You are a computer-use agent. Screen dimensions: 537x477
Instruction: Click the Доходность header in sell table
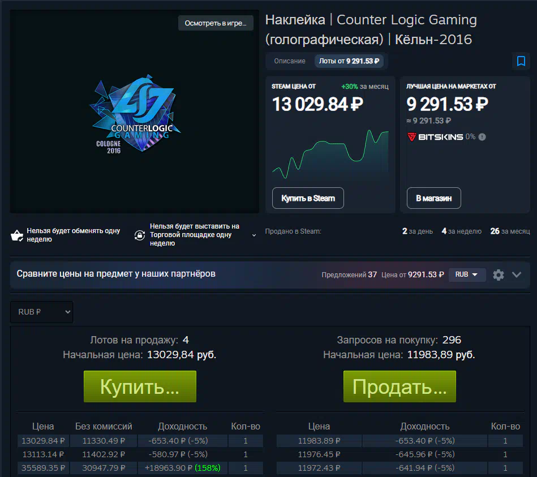(183, 426)
